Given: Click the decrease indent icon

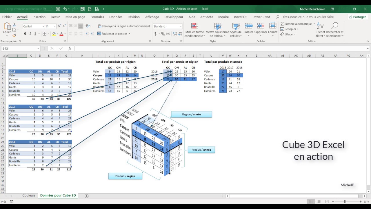Looking at the screenshot, I should pyautogui.click(x=87, y=34).
